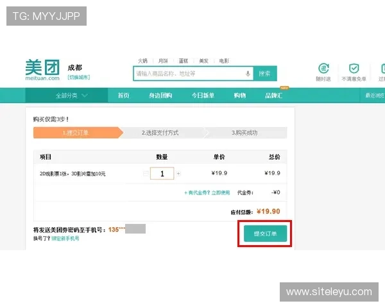Click the 搜索 search button
This screenshot has height=308, width=385.
pos(265,73)
